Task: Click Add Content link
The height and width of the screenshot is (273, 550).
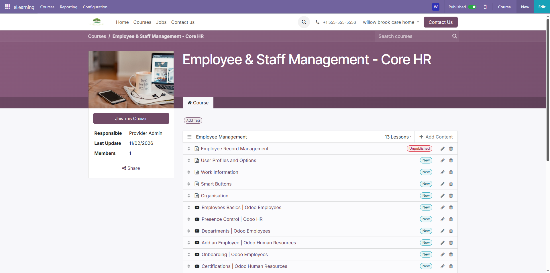Action: [436, 137]
